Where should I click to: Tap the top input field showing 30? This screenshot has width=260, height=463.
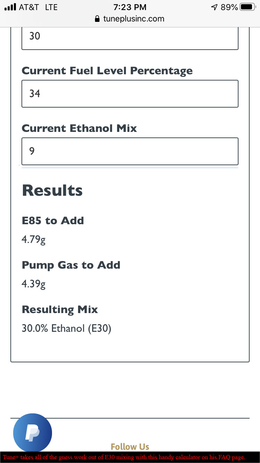[x=130, y=37]
